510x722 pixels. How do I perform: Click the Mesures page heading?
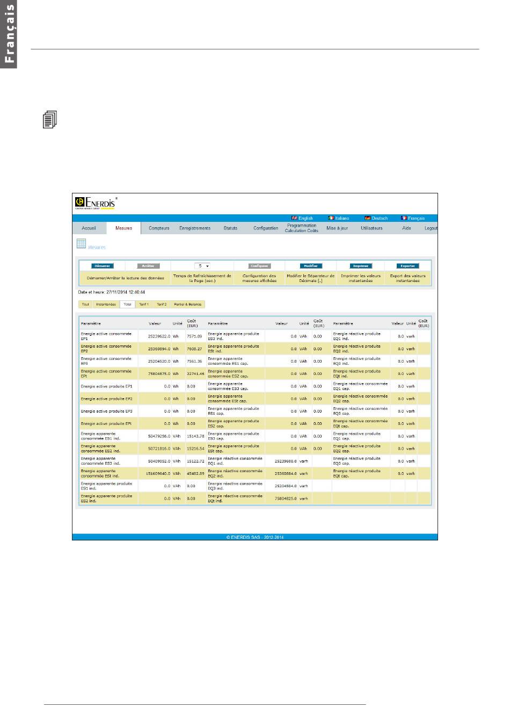pyautogui.click(x=97, y=248)
